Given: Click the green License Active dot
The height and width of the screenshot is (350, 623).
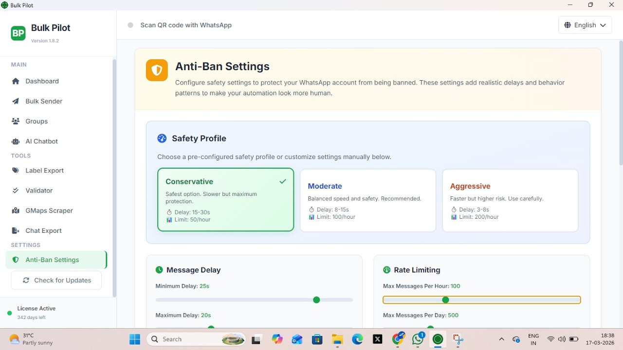Looking at the screenshot, I should pyautogui.click(x=9, y=313).
